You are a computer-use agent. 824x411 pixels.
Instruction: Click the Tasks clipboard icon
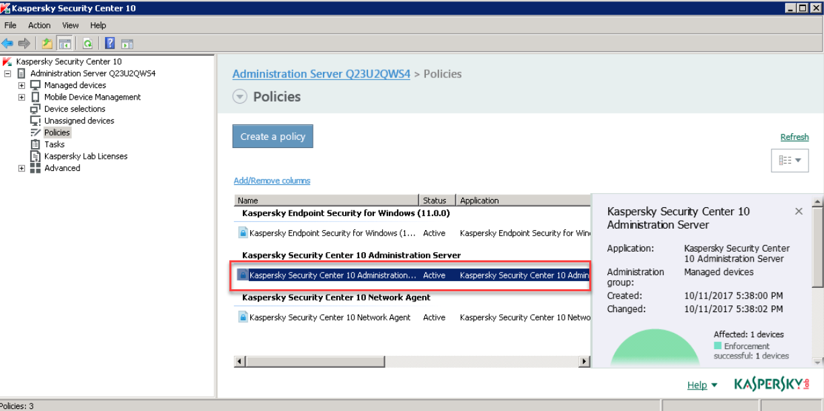36,144
